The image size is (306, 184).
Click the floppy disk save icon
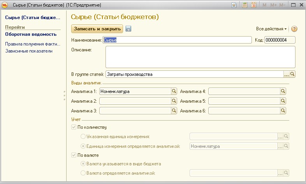[x=128, y=29]
